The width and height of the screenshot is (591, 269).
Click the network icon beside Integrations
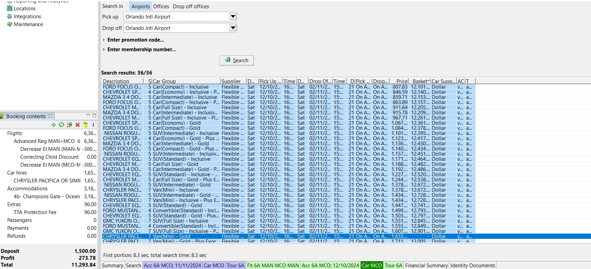pos(10,16)
